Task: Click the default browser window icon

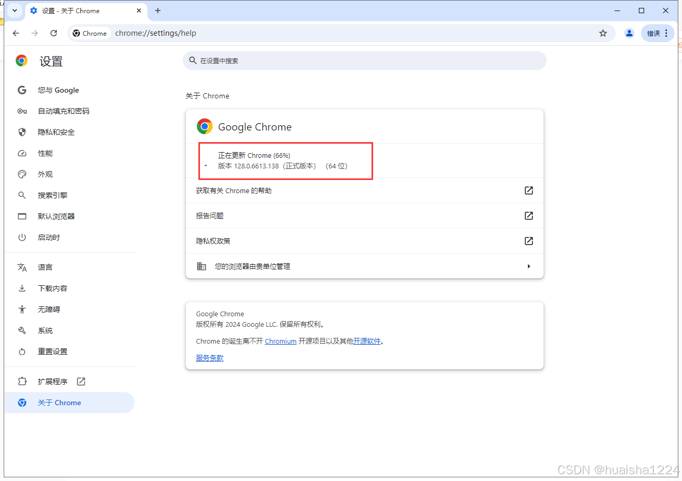Action: pos(22,216)
